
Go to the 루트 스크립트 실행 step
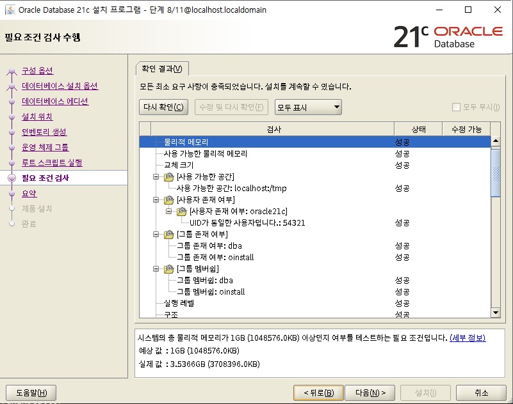pyautogui.click(x=52, y=162)
